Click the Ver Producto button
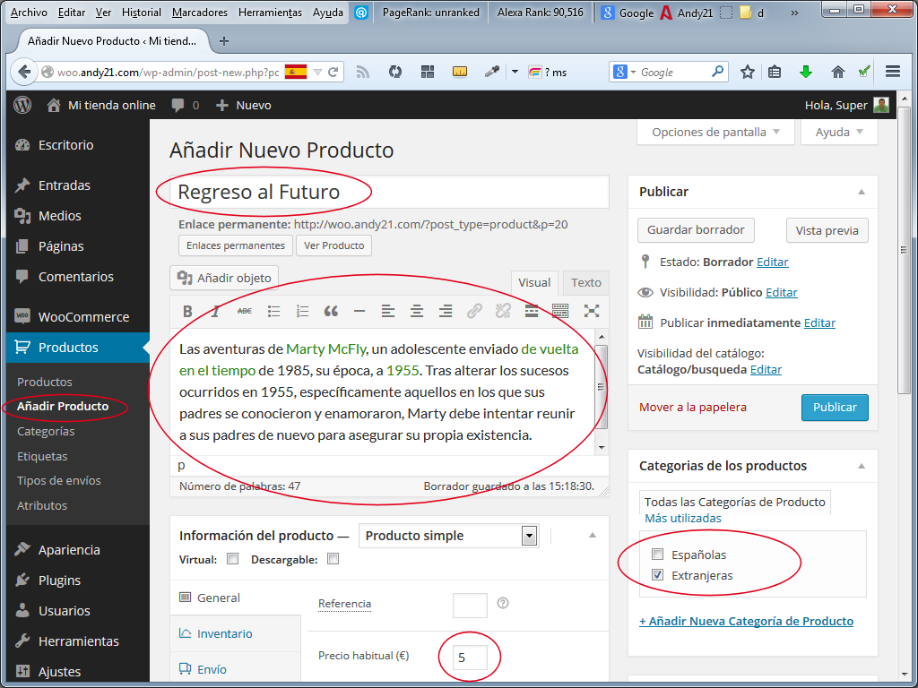The height and width of the screenshot is (688, 918). (333, 245)
